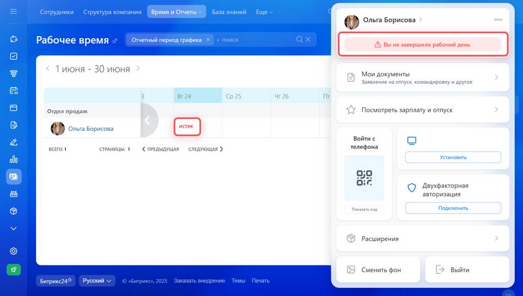Open the Время и Отчеты dropdown menu
523x296 pixels.
(177, 11)
